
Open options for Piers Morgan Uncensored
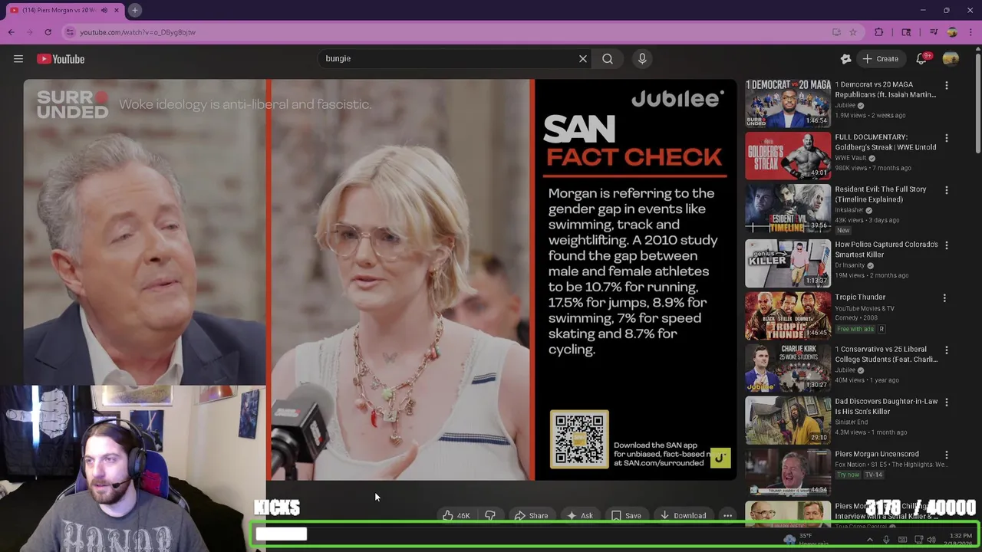(947, 455)
